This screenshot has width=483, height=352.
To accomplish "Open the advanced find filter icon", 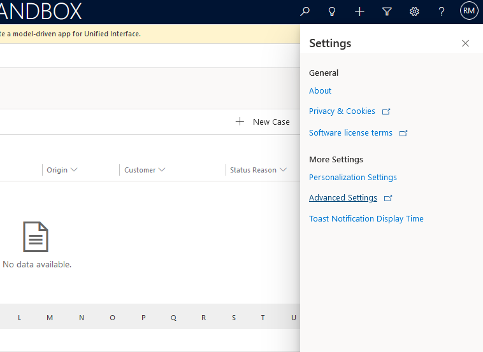I will (387, 11).
